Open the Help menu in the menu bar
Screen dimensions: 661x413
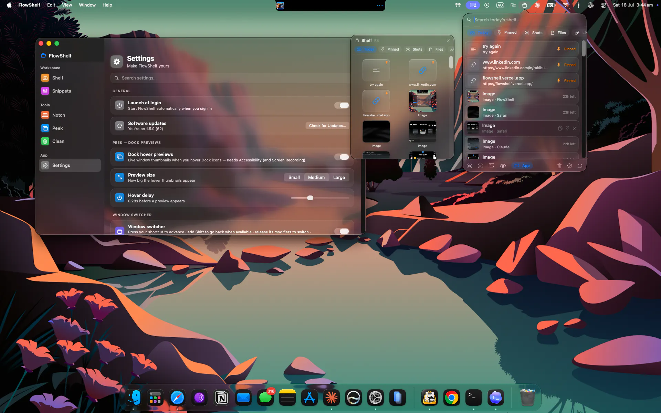click(x=107, y=5)
